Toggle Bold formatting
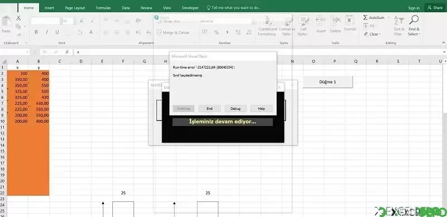The image size is (447, 217). 36,32
